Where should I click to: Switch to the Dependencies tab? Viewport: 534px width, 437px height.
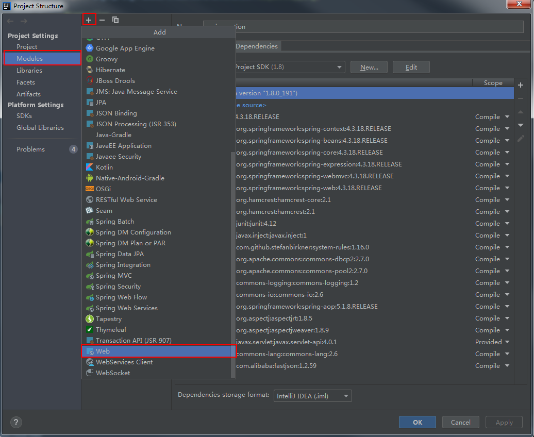tap(257, 46)
